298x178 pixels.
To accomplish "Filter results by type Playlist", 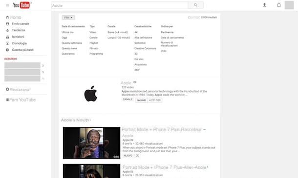I will (93, 43).
